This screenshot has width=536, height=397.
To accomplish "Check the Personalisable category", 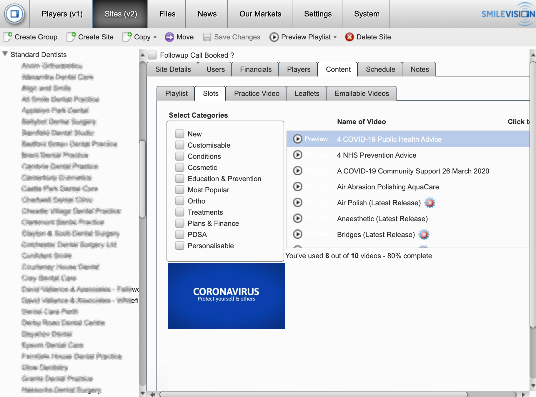I will (x=180, y=246).
